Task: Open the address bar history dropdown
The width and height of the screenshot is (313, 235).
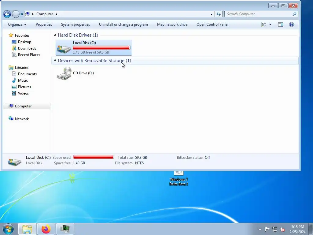Action: (212, 14)
